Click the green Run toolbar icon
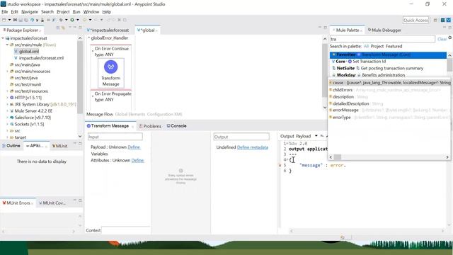This screenshot has width=453, height=255. click(x=72, y=20)
